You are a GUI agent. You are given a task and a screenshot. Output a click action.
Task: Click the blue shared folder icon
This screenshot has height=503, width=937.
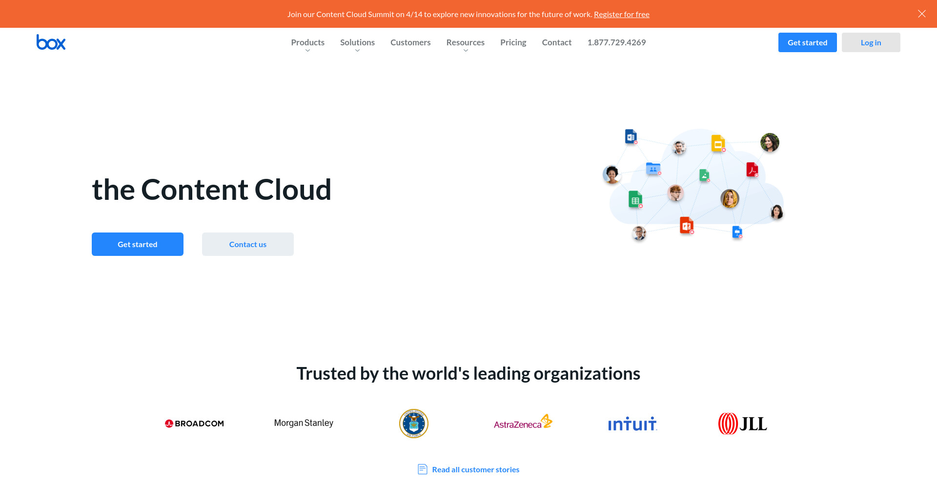pos(653,169)
